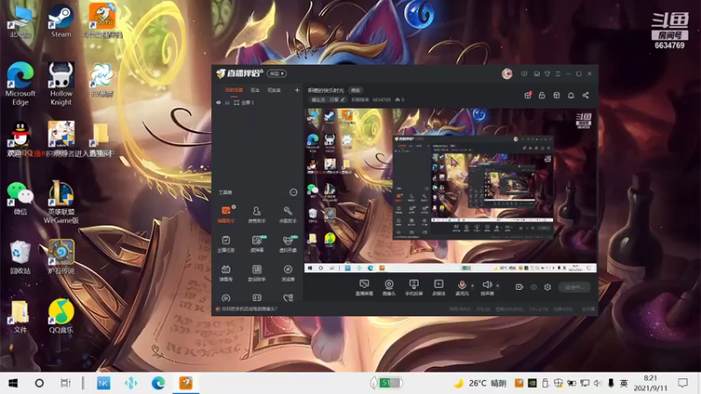Open League of Legends WeGame shortcut
The width and height of the screenshot is (701, 394).
coord(61,202)
